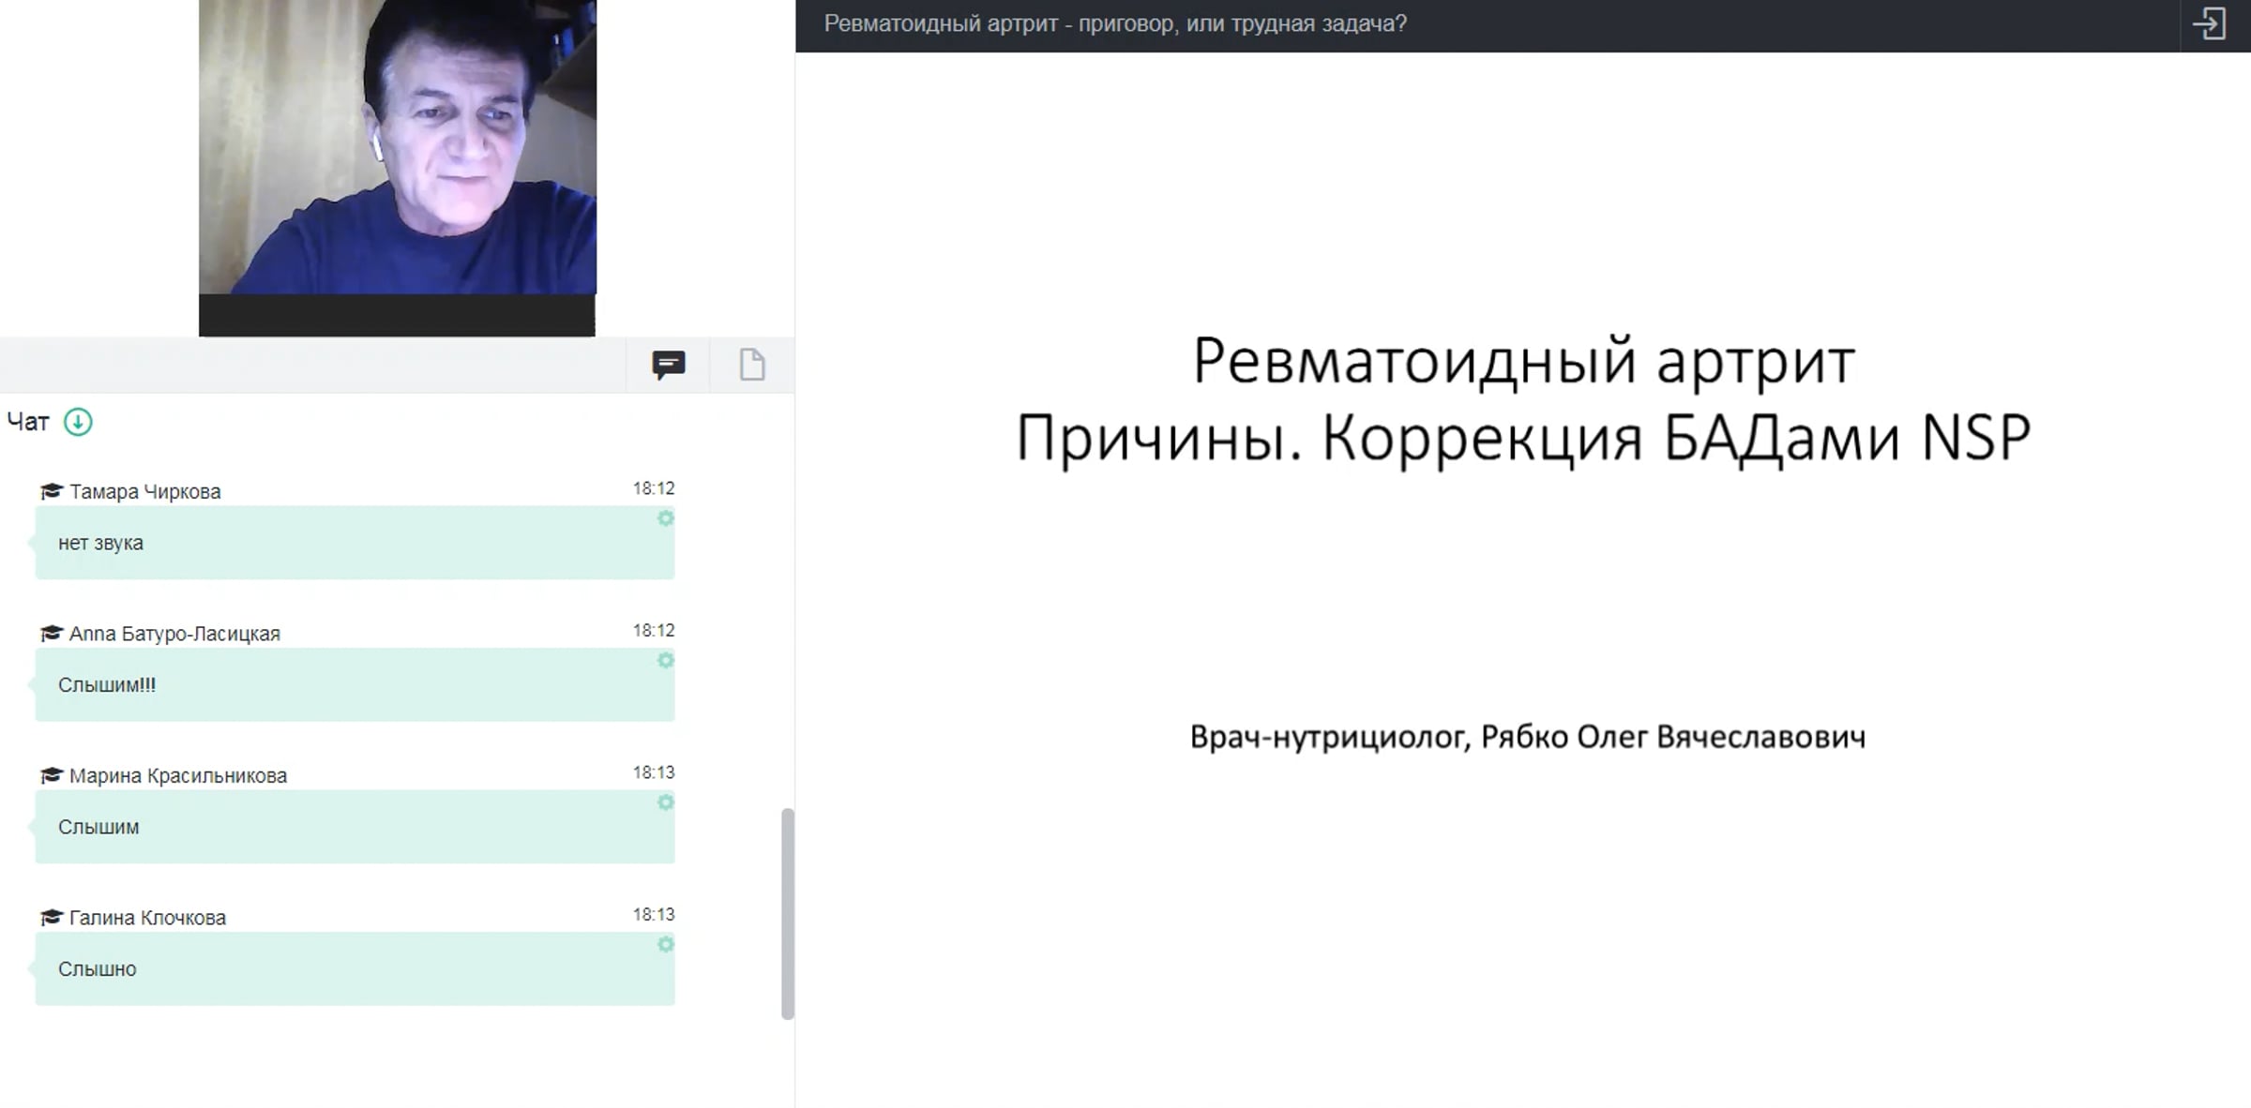The width and height of the screenshot is (2251, 1108).
Task: Click the 18:12 timestamp on Тамара Чиркова message
Action: (654, 488)
